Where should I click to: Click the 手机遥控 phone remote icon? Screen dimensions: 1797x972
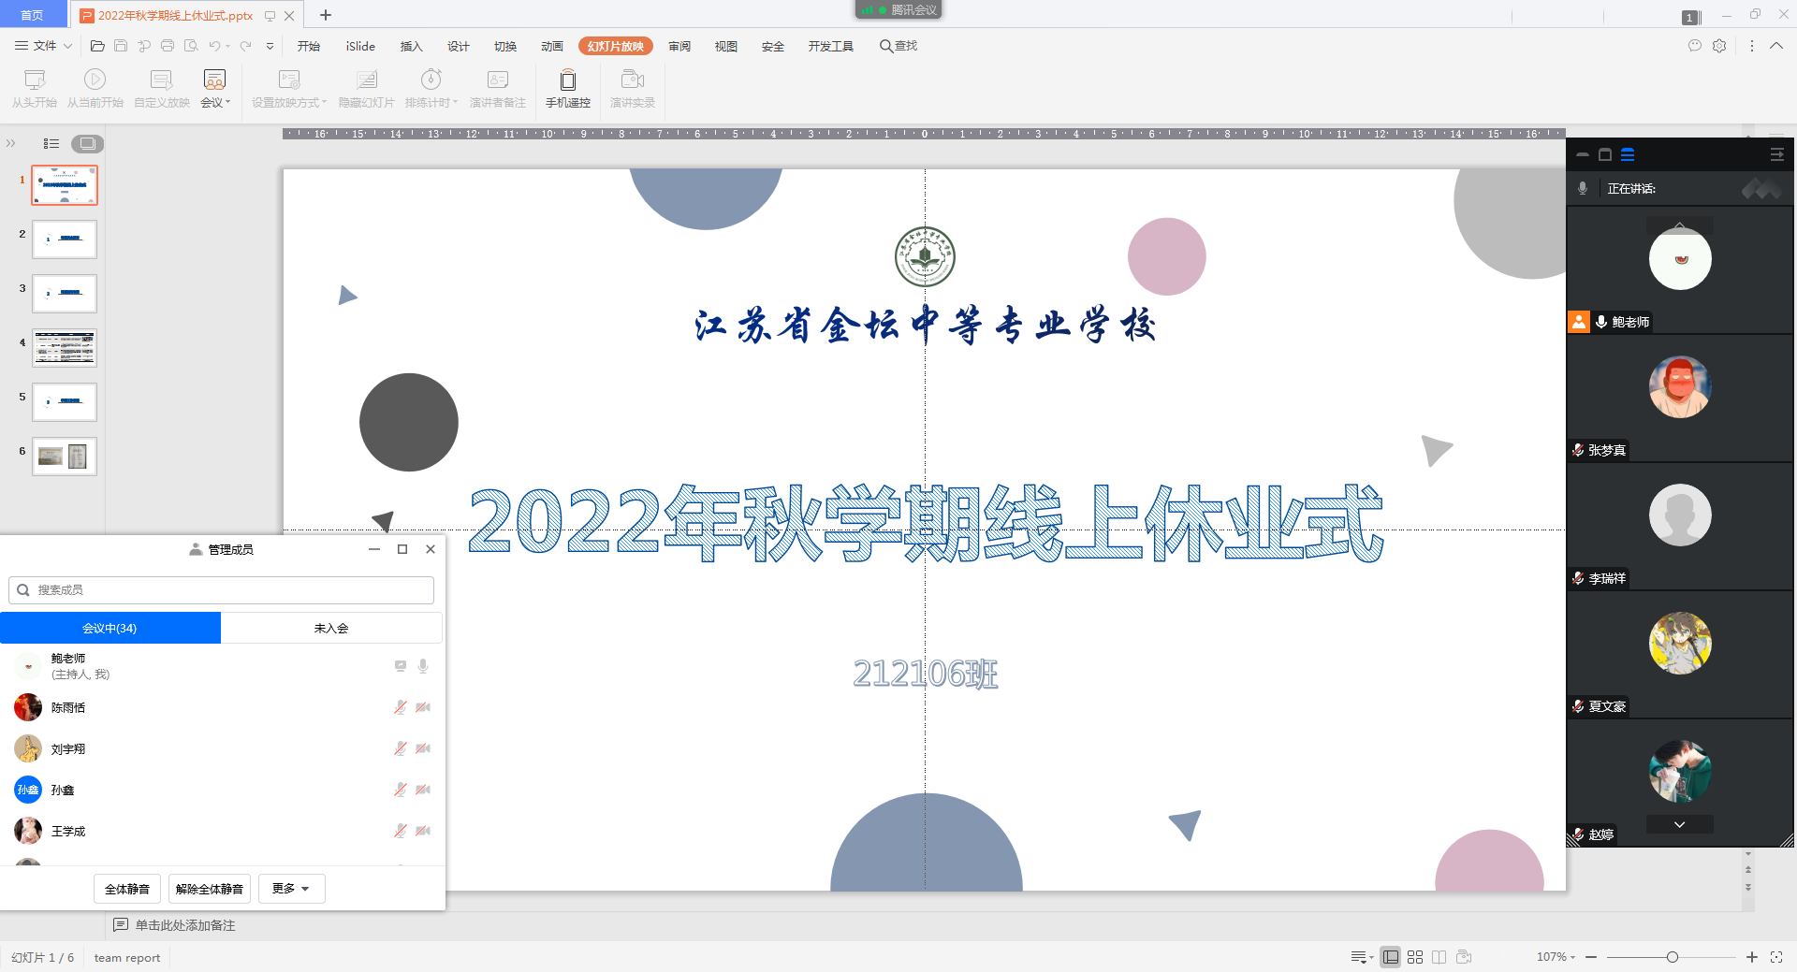[x=567, y=81]
